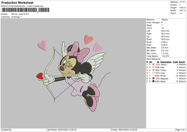Click the N# column header
Screen dimensions: 187x132
151,62
